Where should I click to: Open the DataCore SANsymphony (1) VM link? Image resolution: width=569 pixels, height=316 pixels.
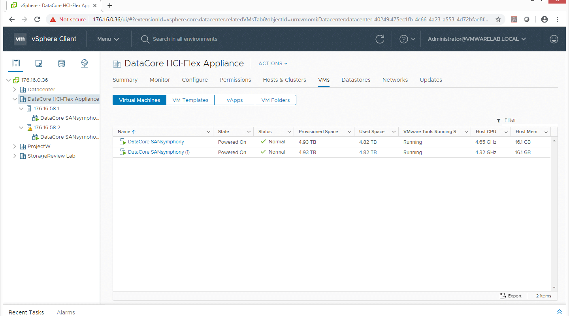click(159, 152)
